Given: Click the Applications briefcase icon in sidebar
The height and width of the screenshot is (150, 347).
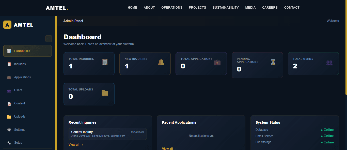Looking at the screenshot, I should (x=9, y=77).
